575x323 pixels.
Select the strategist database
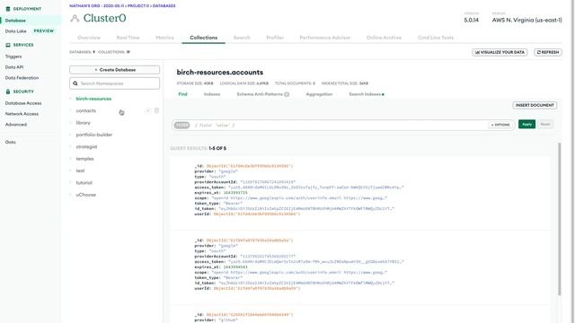click(86, 147)
